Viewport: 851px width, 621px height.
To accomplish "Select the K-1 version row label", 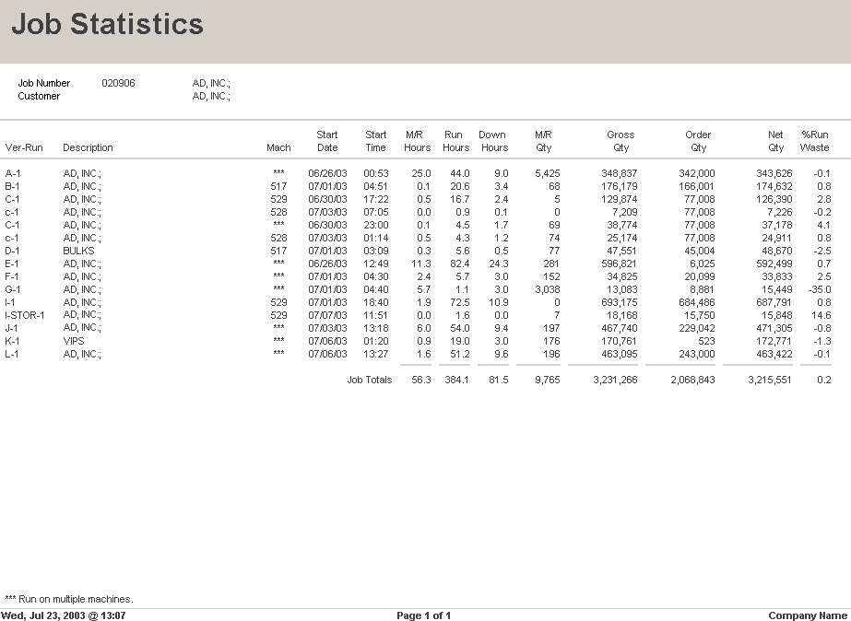I will 13,341.
